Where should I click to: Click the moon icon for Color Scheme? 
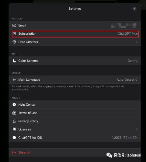coord(14,61)
